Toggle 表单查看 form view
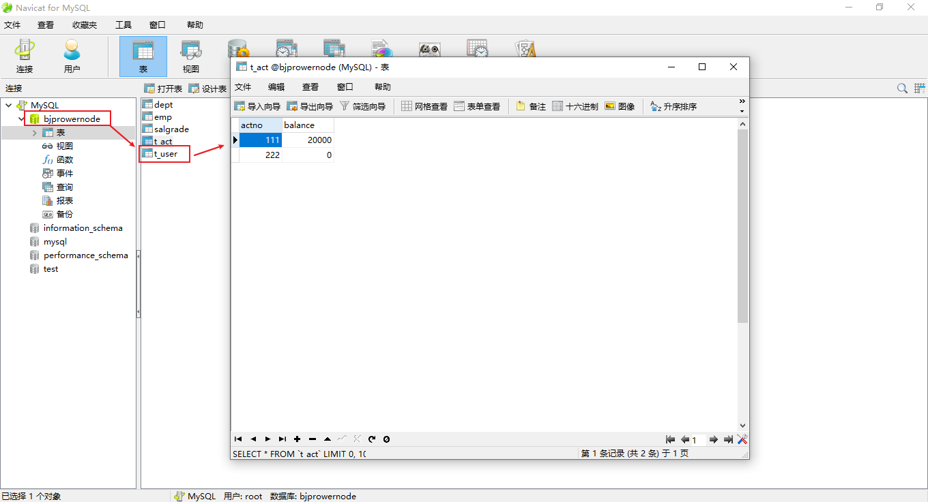This screenshot has width=928, height=502. [x=477, y=106]
